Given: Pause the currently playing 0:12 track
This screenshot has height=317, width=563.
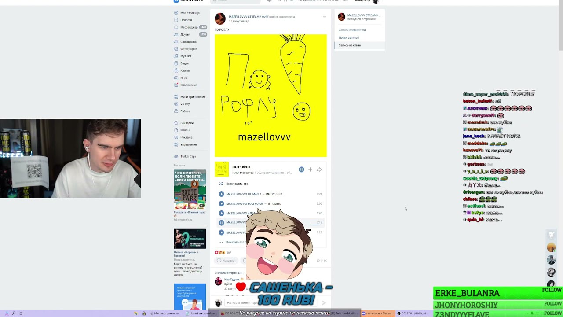Looking at the screenshot, I should point(221,223).
